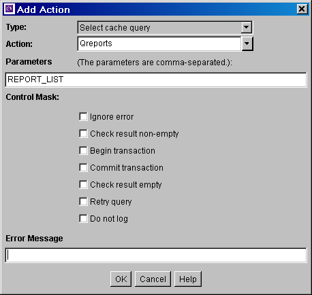Toggle the Do not log checkbox

(83, 219)
